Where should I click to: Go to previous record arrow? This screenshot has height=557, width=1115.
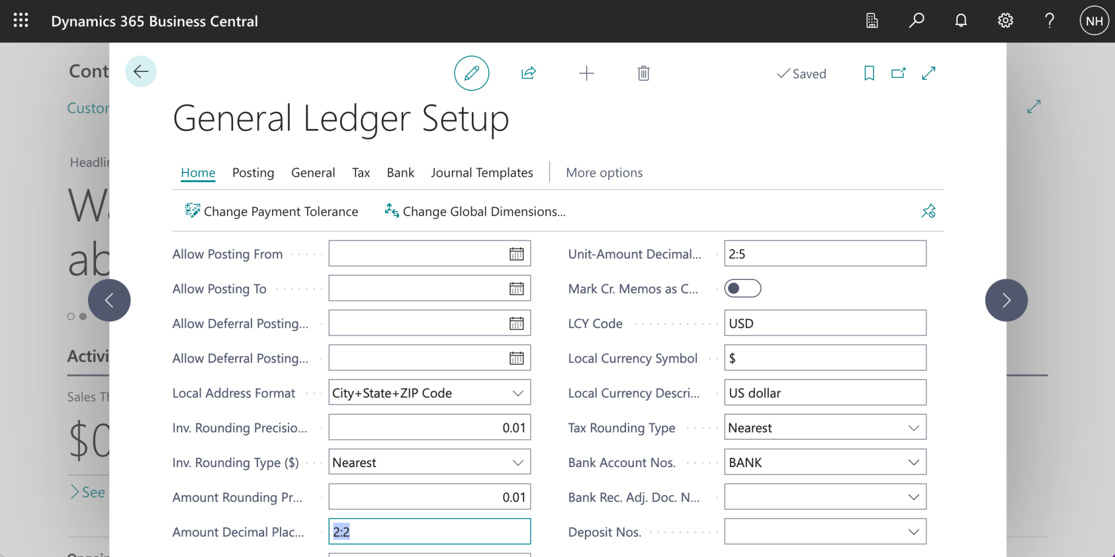109,300
